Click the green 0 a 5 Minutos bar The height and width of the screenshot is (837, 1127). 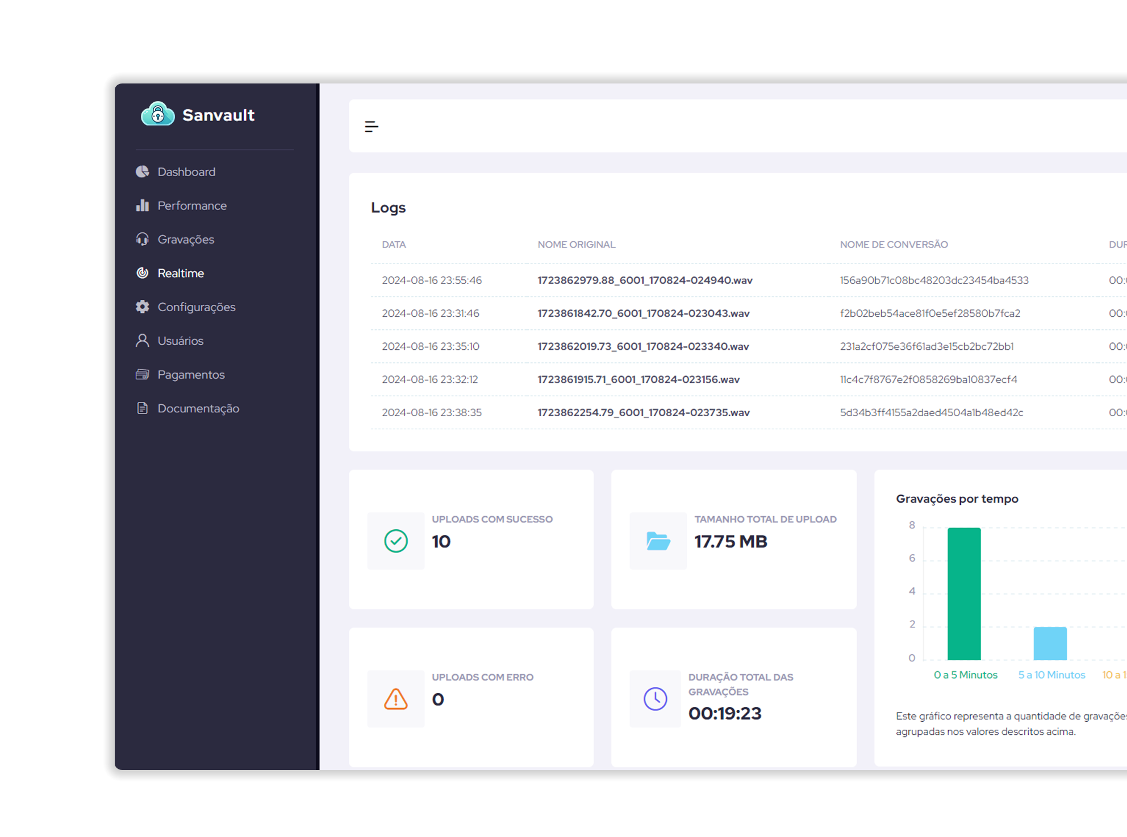tap(964, 593)
